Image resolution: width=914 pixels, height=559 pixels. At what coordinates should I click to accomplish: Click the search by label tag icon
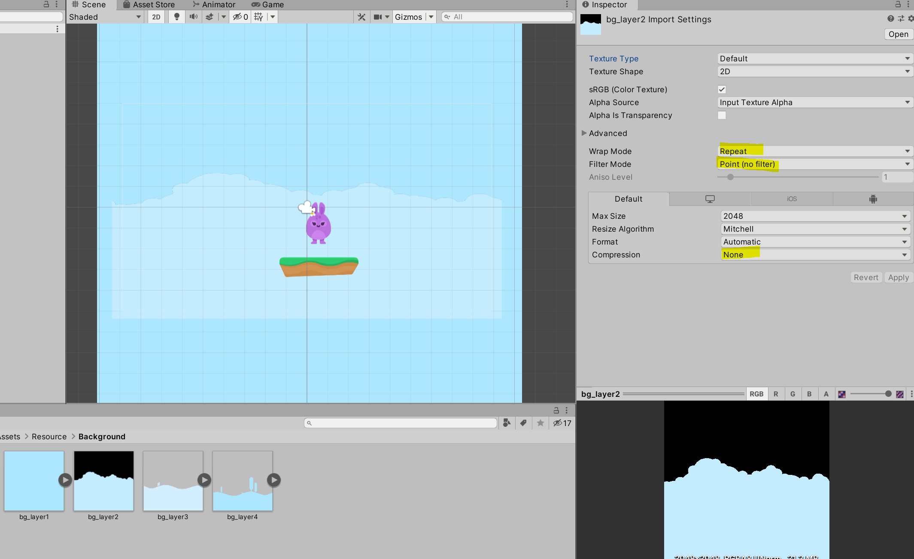tap(523, 423)
